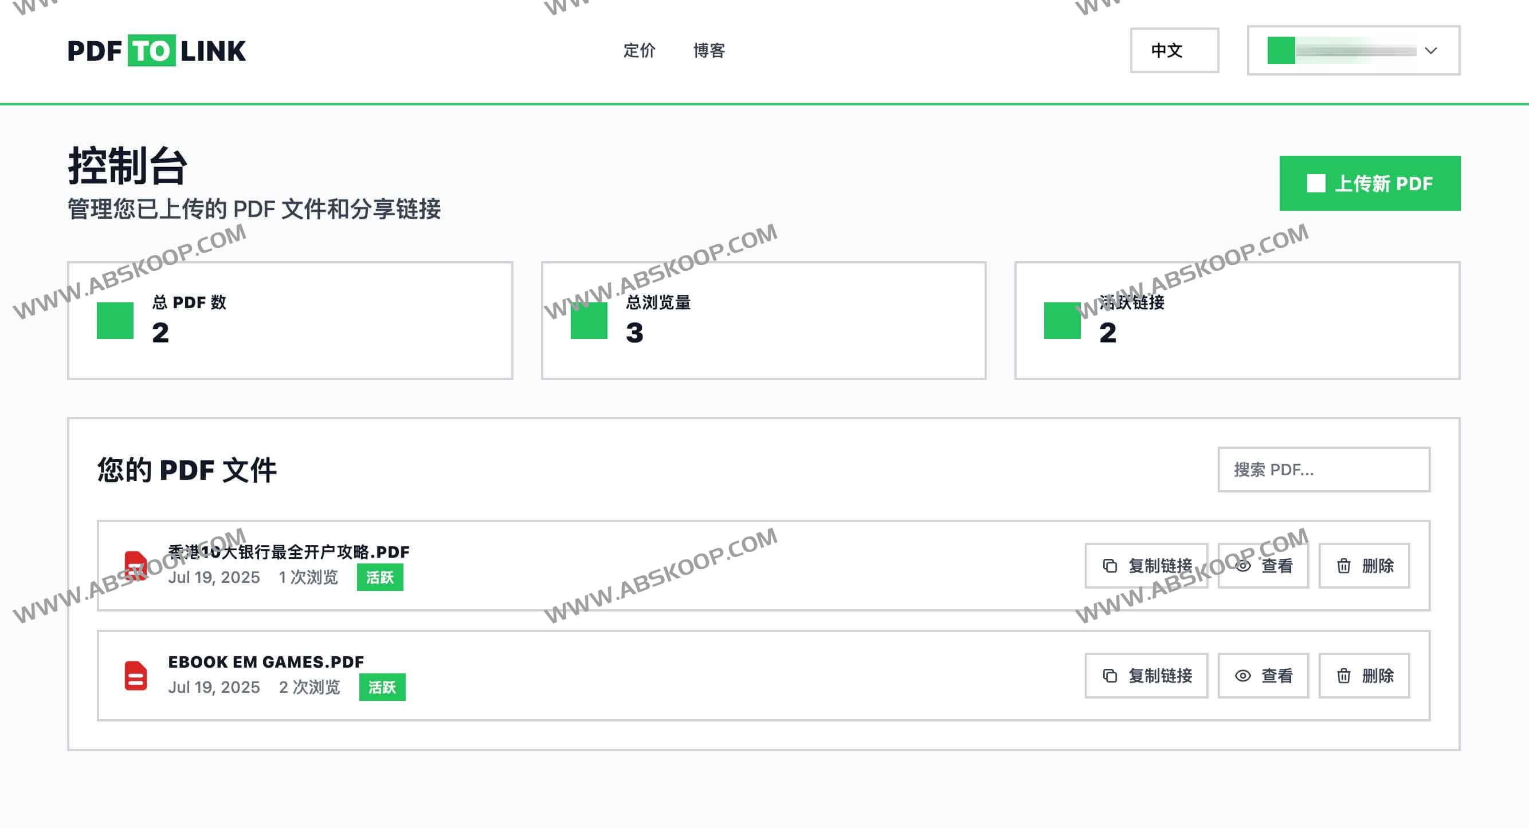Open the user account dropdown chevron

pyautogui.click(x=1430, y=50)
